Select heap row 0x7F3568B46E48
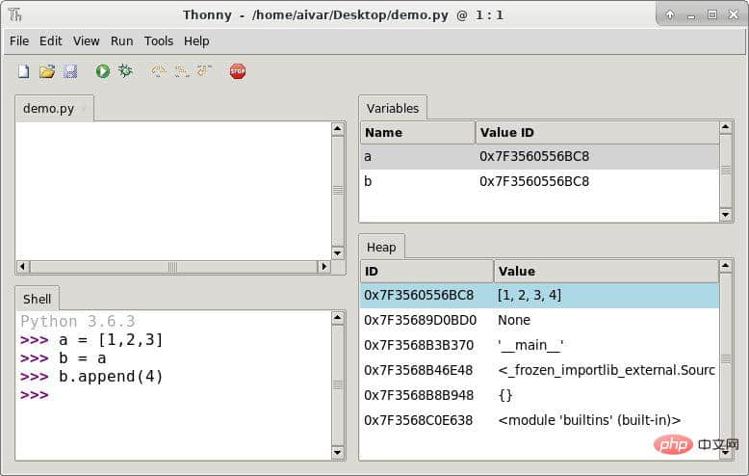This screenshot has width=749, height=476. [x=539, y=370]
